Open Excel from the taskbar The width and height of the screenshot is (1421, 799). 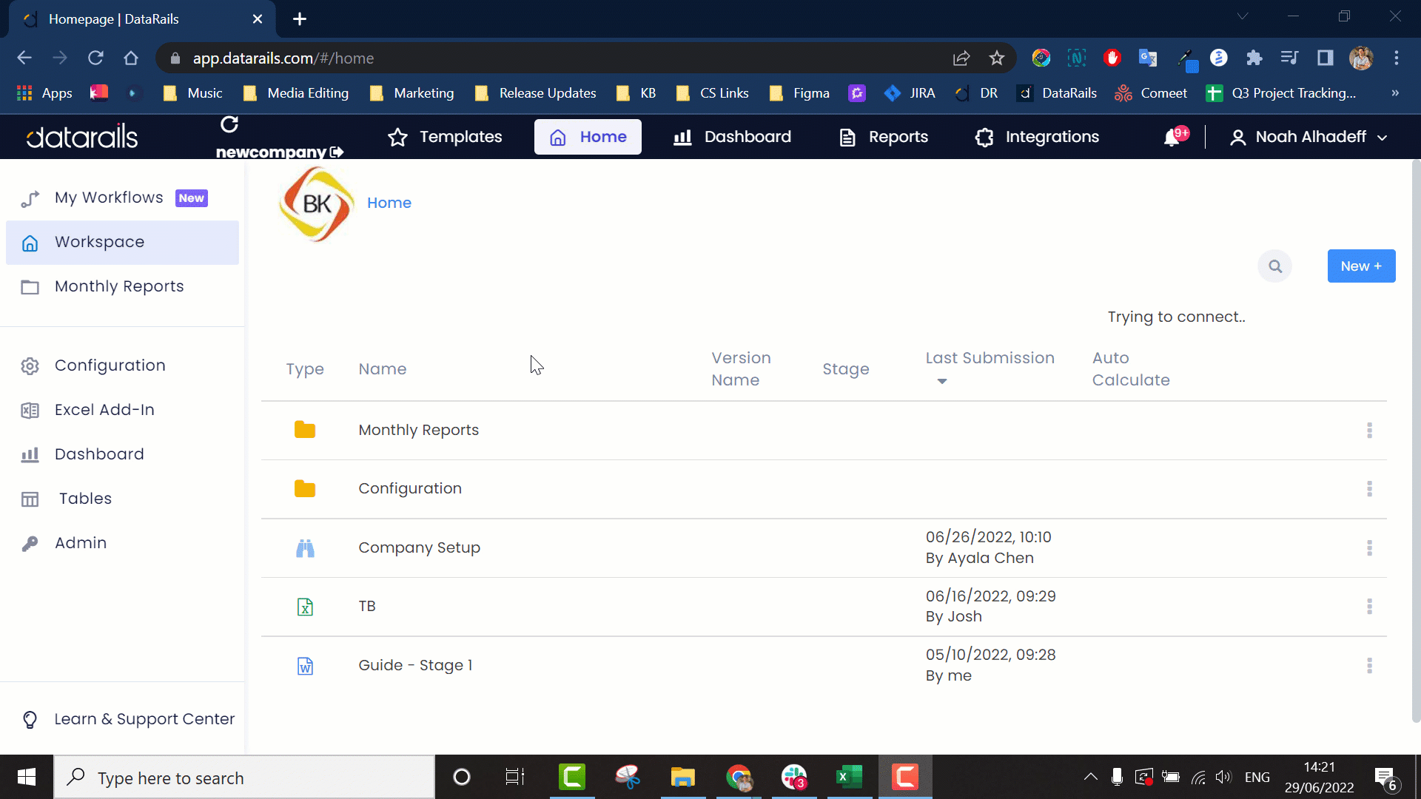coord(849,778)
